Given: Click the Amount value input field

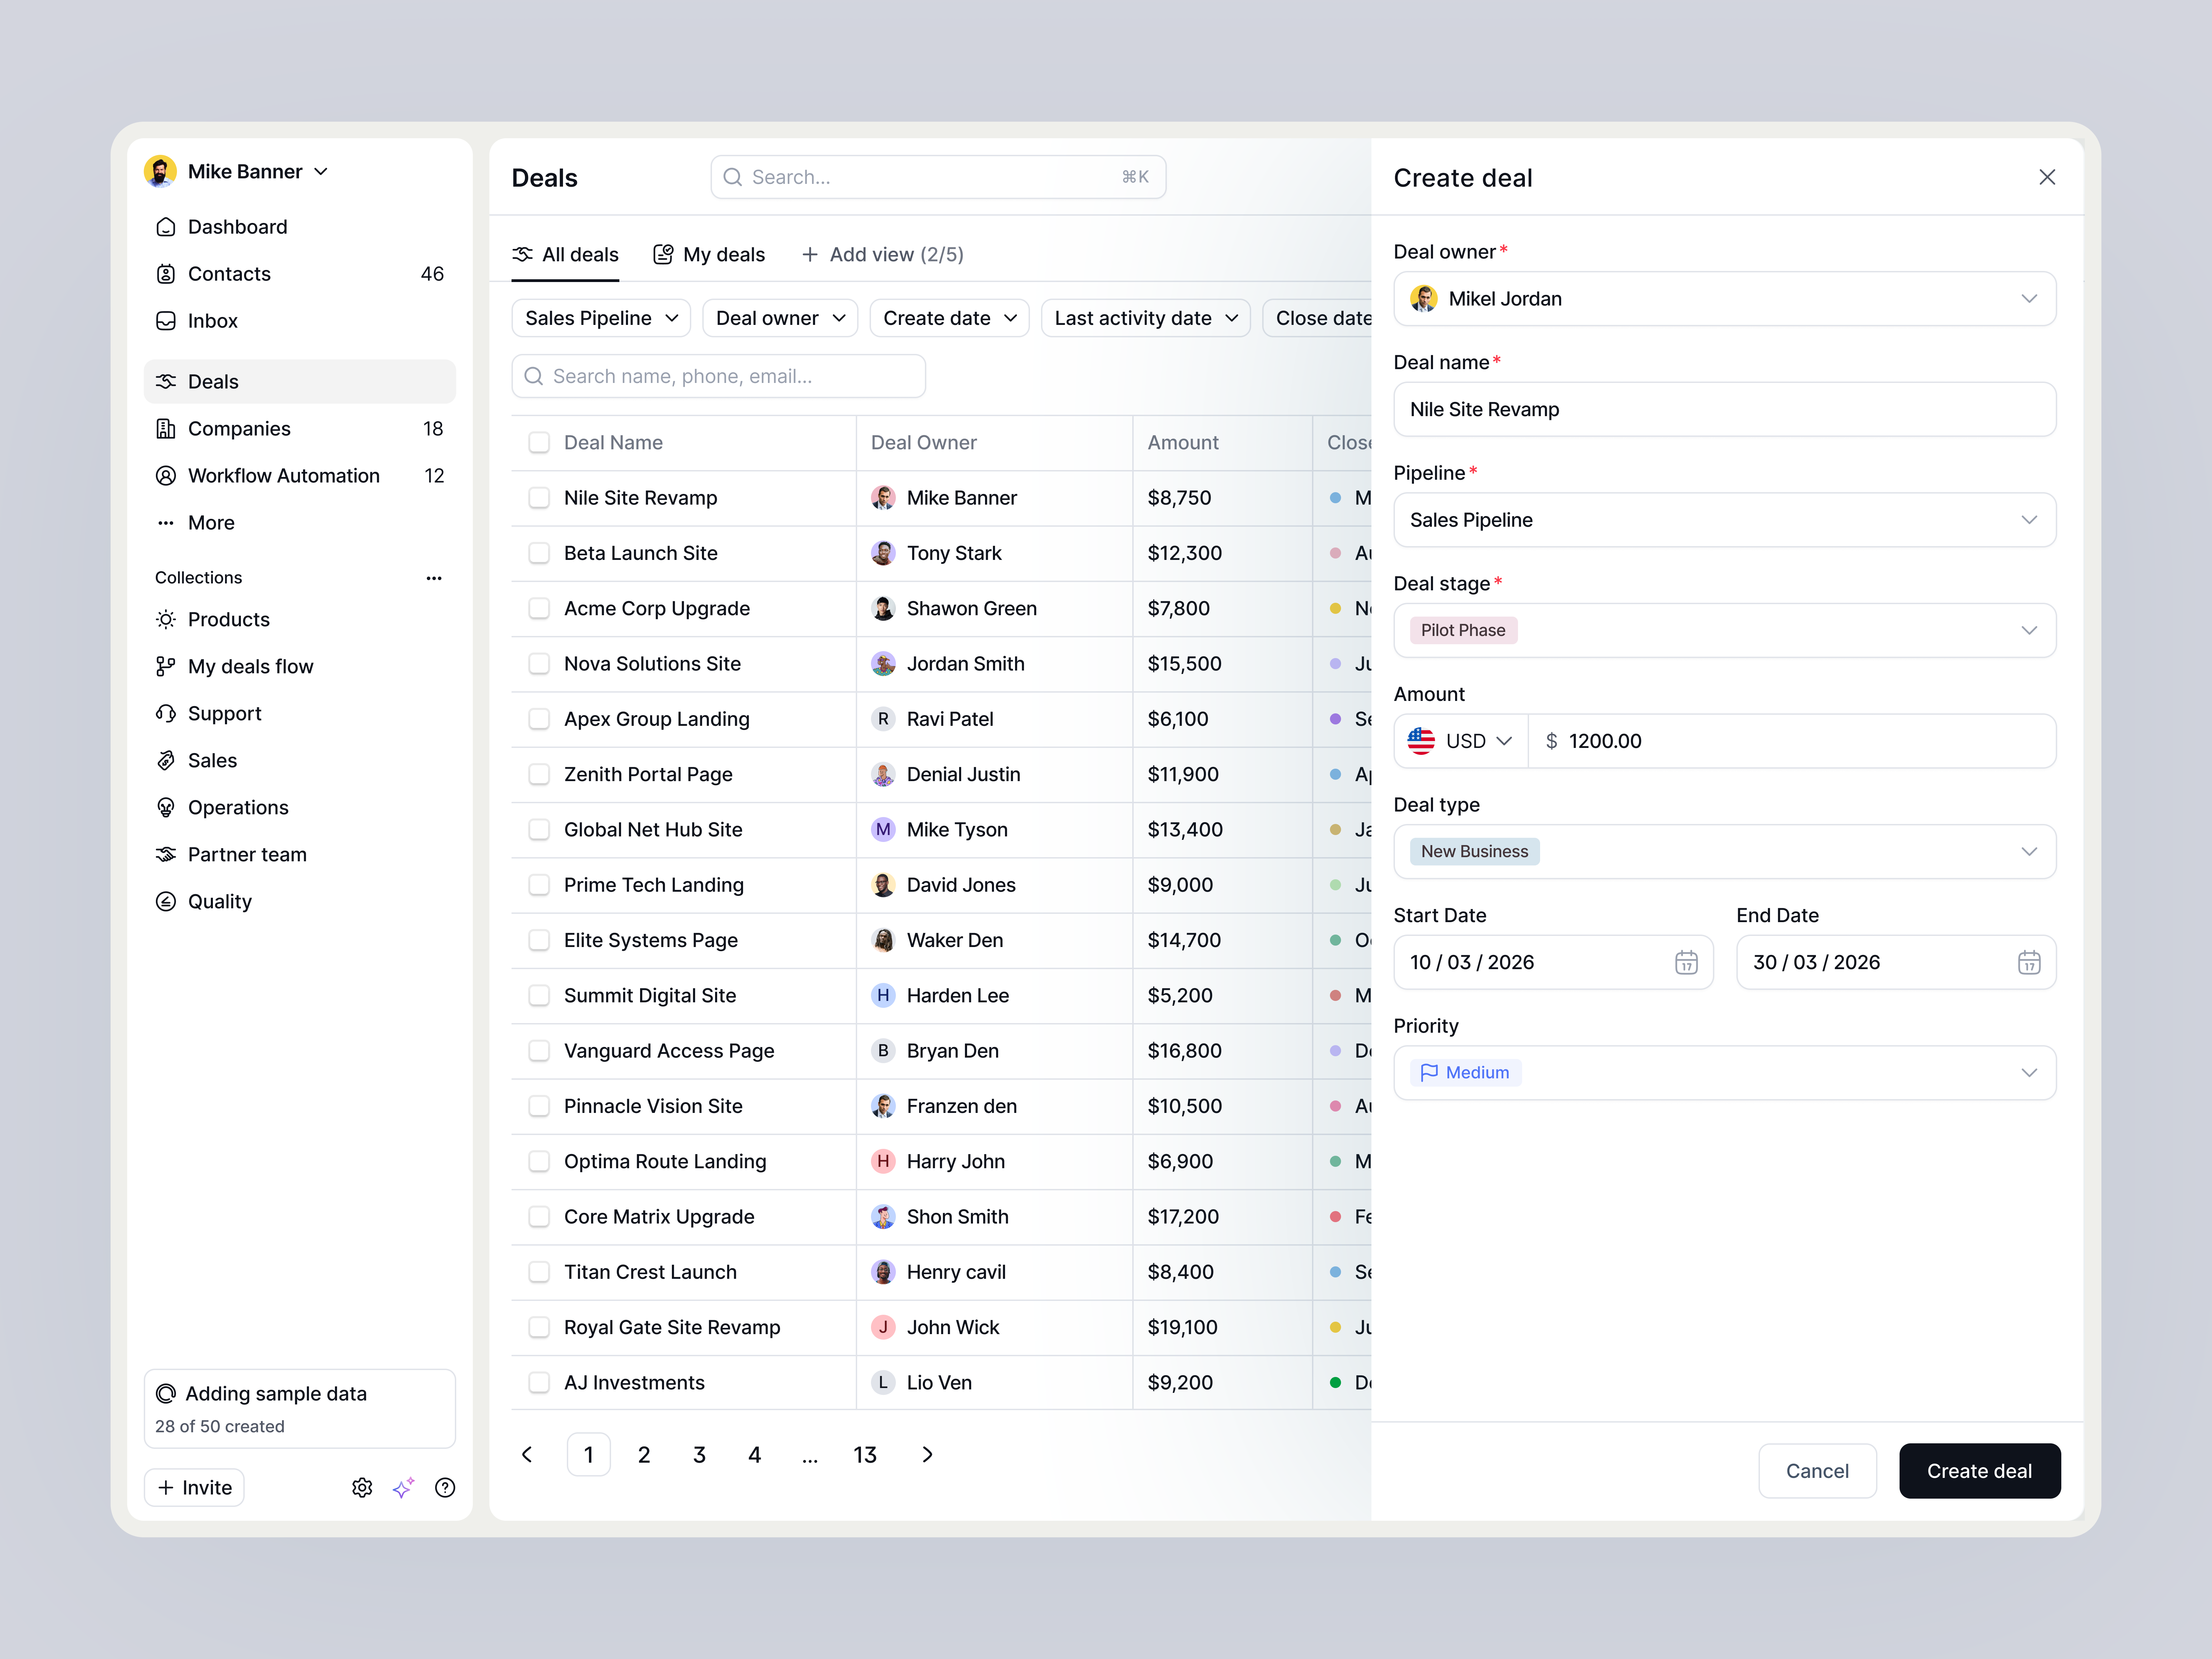Looking at the screenshot, I should click(1792, 741).
